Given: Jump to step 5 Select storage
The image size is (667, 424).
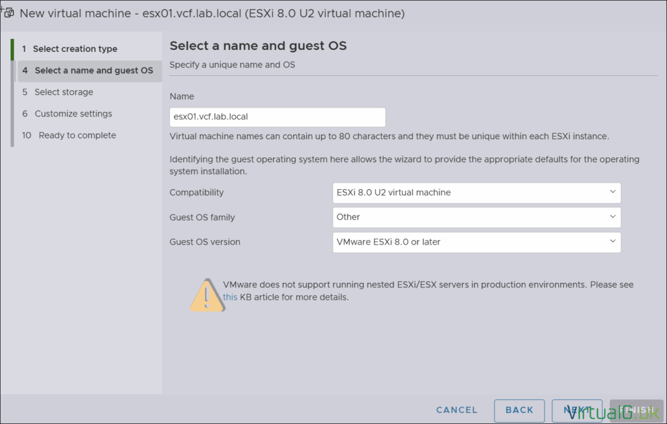Looking at the screenshot, I should (63, 92).
